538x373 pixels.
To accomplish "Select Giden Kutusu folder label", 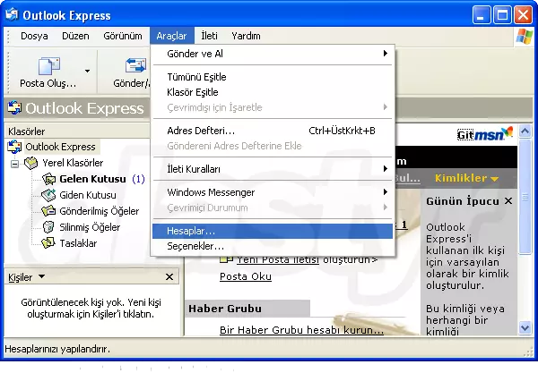I will [88, 195].
